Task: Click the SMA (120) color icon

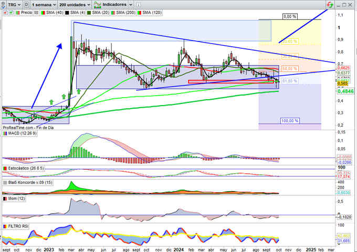Action: point(139,13)
